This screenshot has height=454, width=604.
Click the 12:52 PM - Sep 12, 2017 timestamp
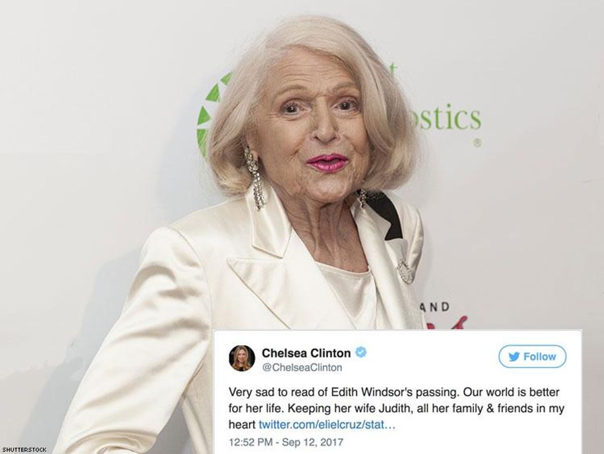pos(286,443)
